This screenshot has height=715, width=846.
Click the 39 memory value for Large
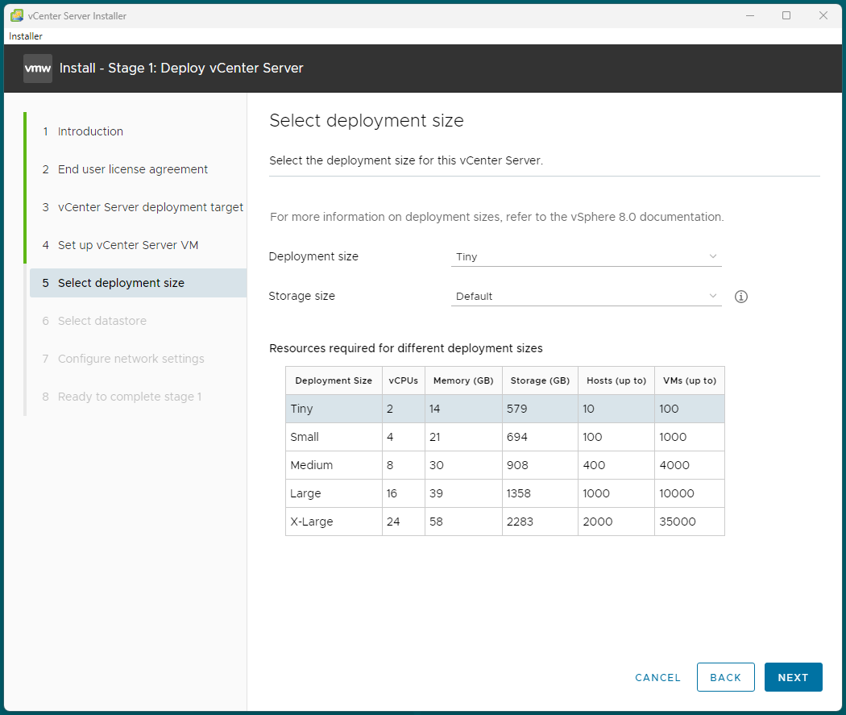point(436,493)
